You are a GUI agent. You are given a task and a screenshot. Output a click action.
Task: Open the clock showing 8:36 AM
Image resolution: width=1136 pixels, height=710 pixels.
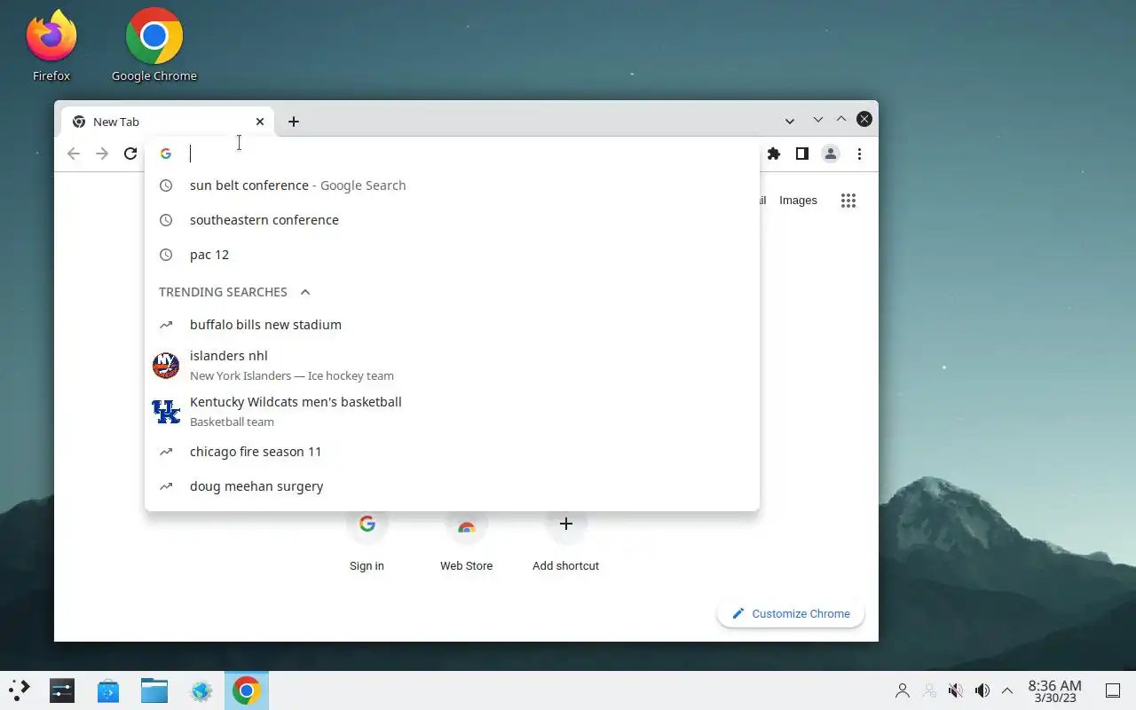tap(1054, 690)
